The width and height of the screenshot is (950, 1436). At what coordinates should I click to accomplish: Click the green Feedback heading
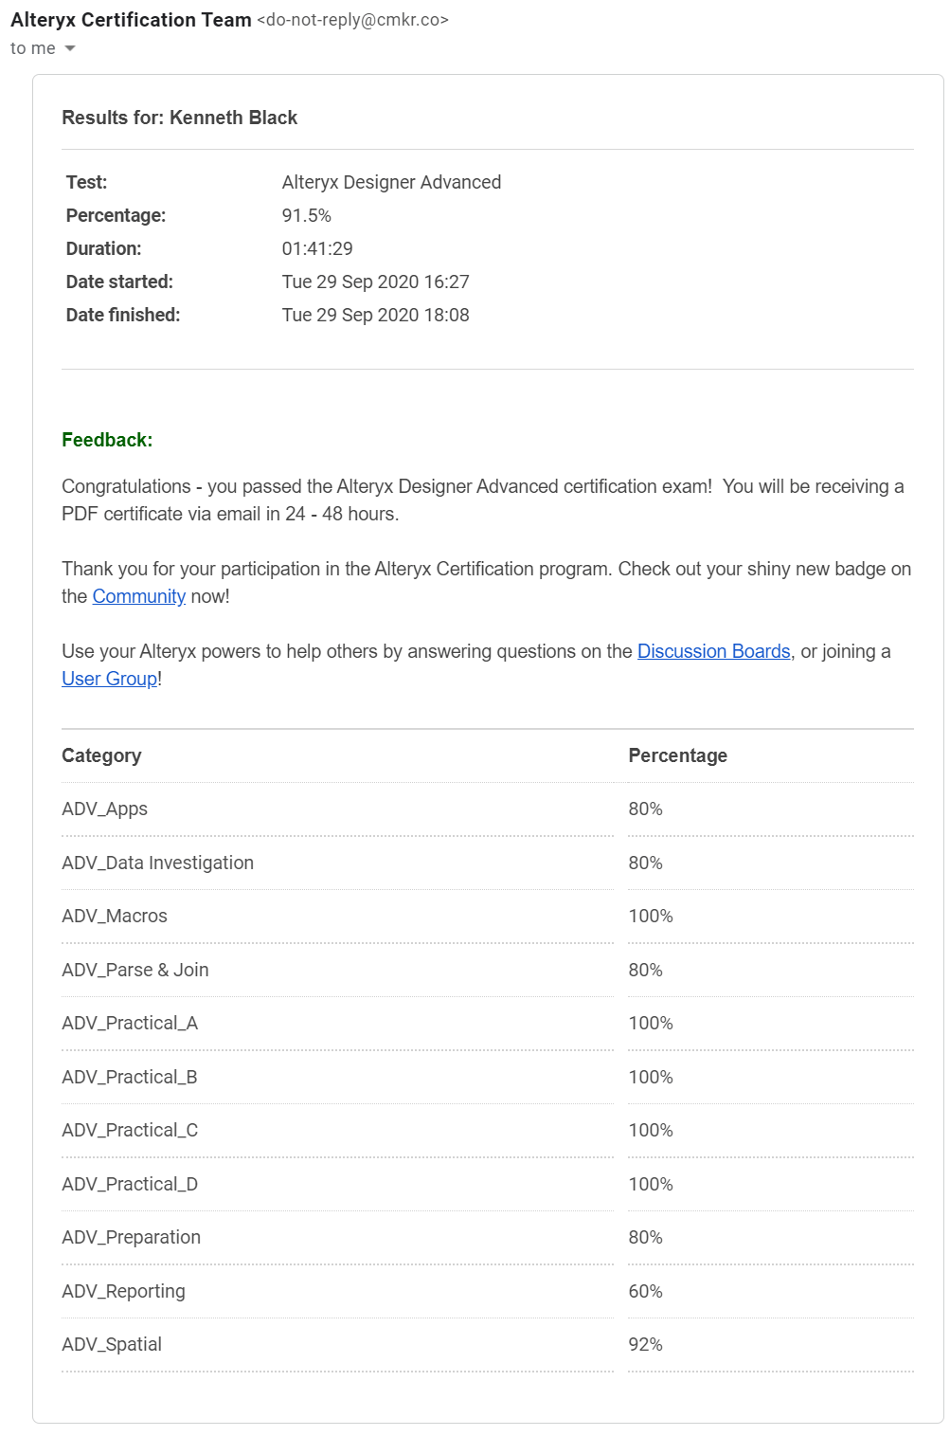pyautogui.click(x=107, y=440)
